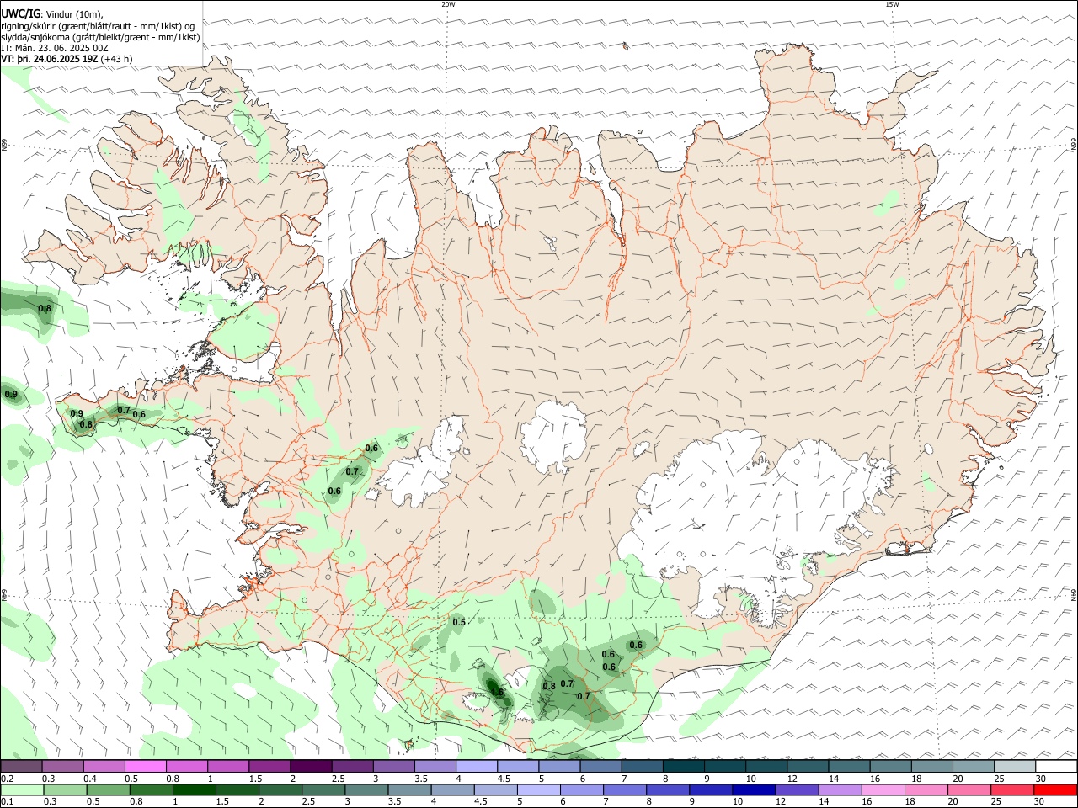Click the snow-scale swatch labeled 9
The width and height of the screenshot is (1078, 808).
[723, 767]
